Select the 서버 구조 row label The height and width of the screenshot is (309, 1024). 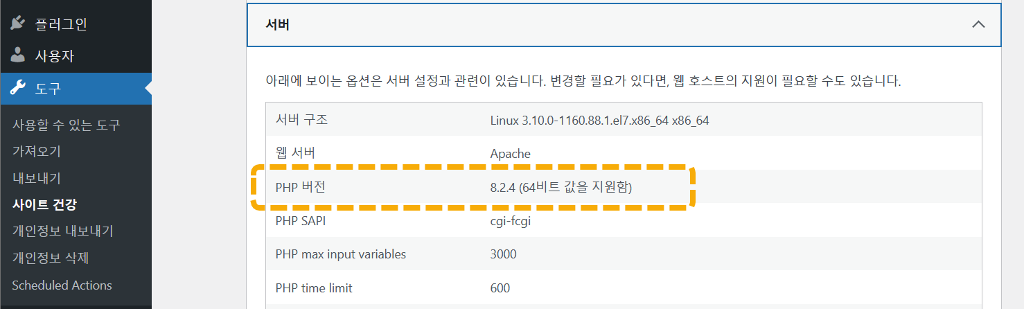coord(301,119)
